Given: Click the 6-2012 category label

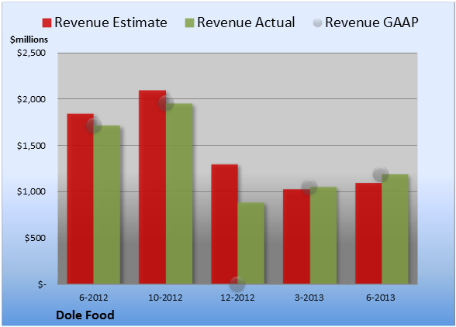Looking at the screenshot, I should pos(94,298).
